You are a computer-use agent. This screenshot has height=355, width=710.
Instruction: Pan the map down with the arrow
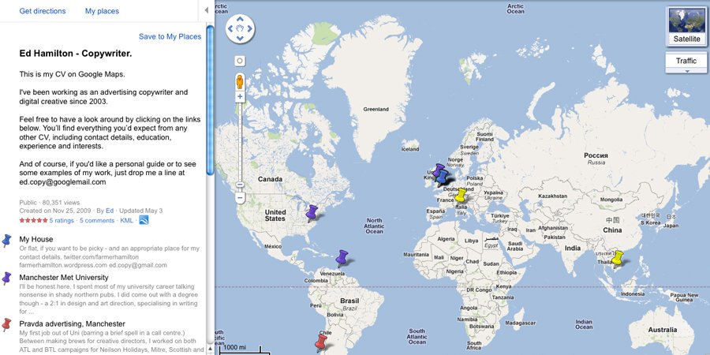tap(240, 38)
